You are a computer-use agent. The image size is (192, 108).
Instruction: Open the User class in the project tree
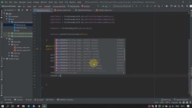click(x=18, y=31)
